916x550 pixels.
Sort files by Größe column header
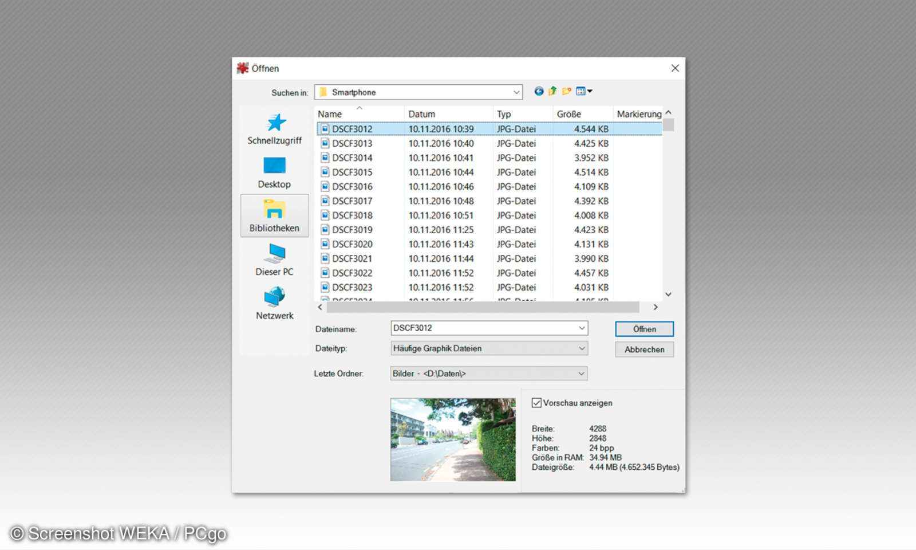(568, 114)
